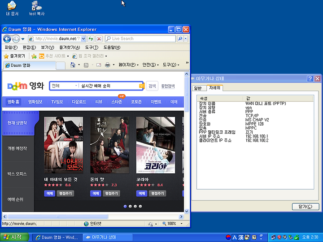323x242 pixels.
Task: Open the 도움말(H) menu
Action: click(x=112, y=48)
